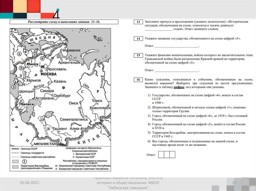Click circled marker 5 on the map

click(x=19, y=54)
